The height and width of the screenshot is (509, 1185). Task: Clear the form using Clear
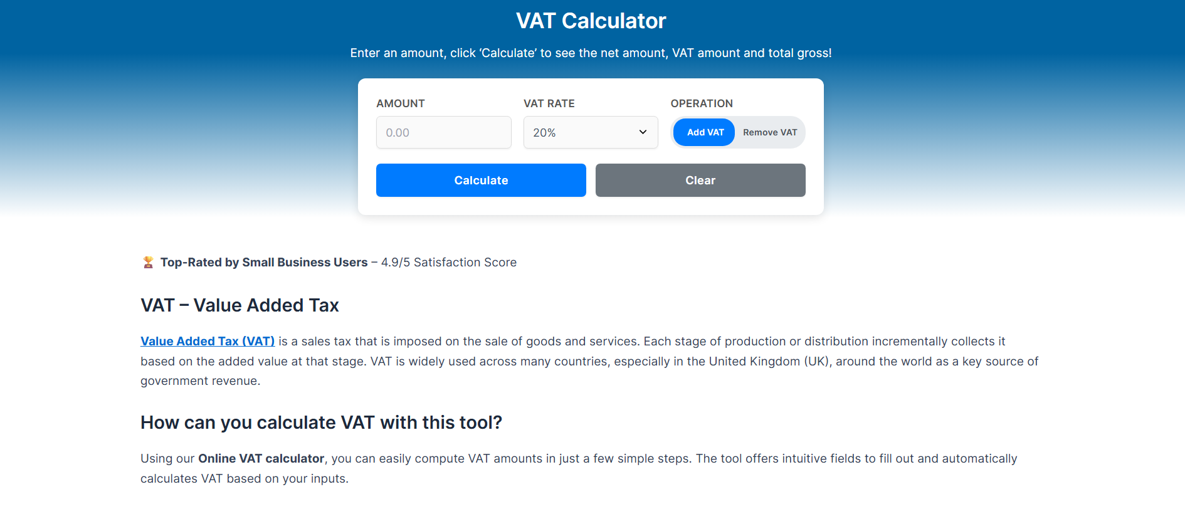pos(700,180)
